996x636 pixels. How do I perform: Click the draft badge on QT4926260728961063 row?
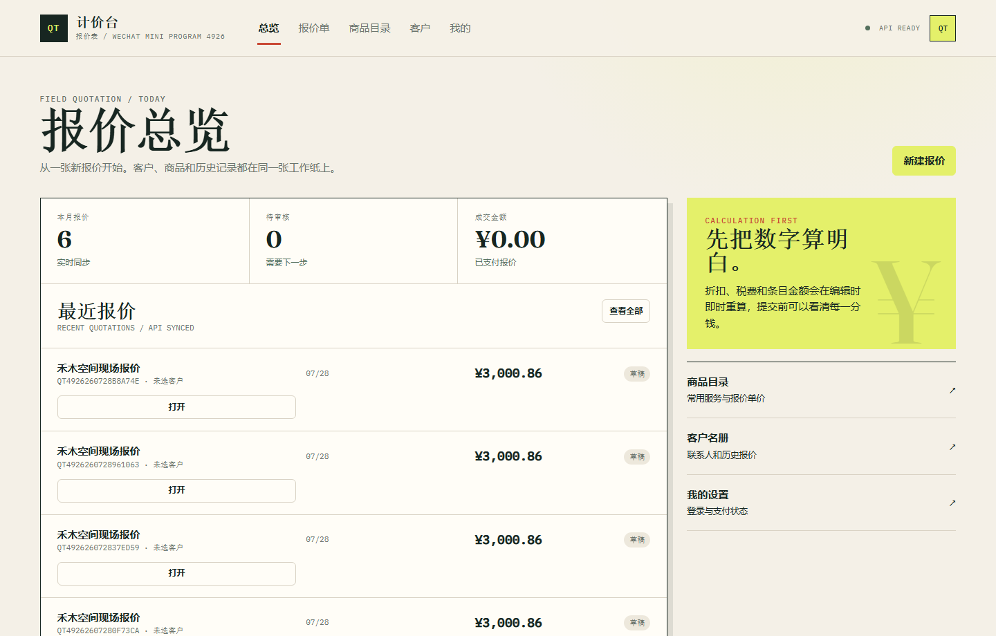637,457
